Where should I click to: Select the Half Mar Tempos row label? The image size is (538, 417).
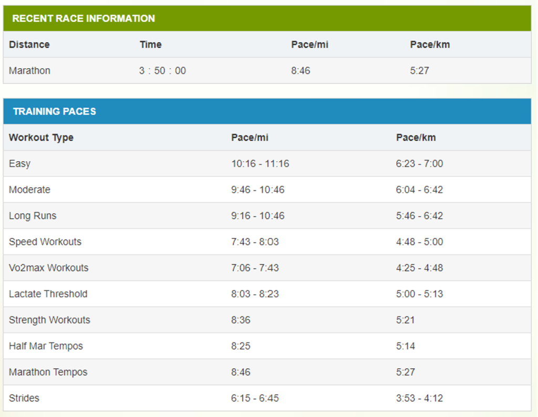tap(46, 346)
